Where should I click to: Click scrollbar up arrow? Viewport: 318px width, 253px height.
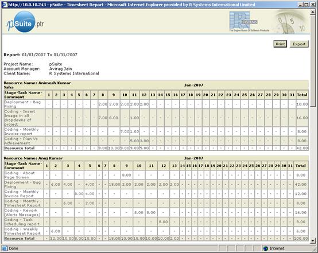point(312,12)
